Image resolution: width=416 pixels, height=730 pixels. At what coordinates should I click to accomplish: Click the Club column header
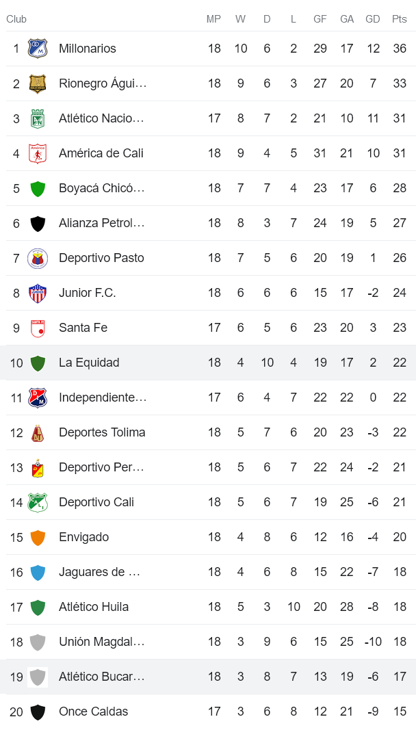click(x=14, y=19)
